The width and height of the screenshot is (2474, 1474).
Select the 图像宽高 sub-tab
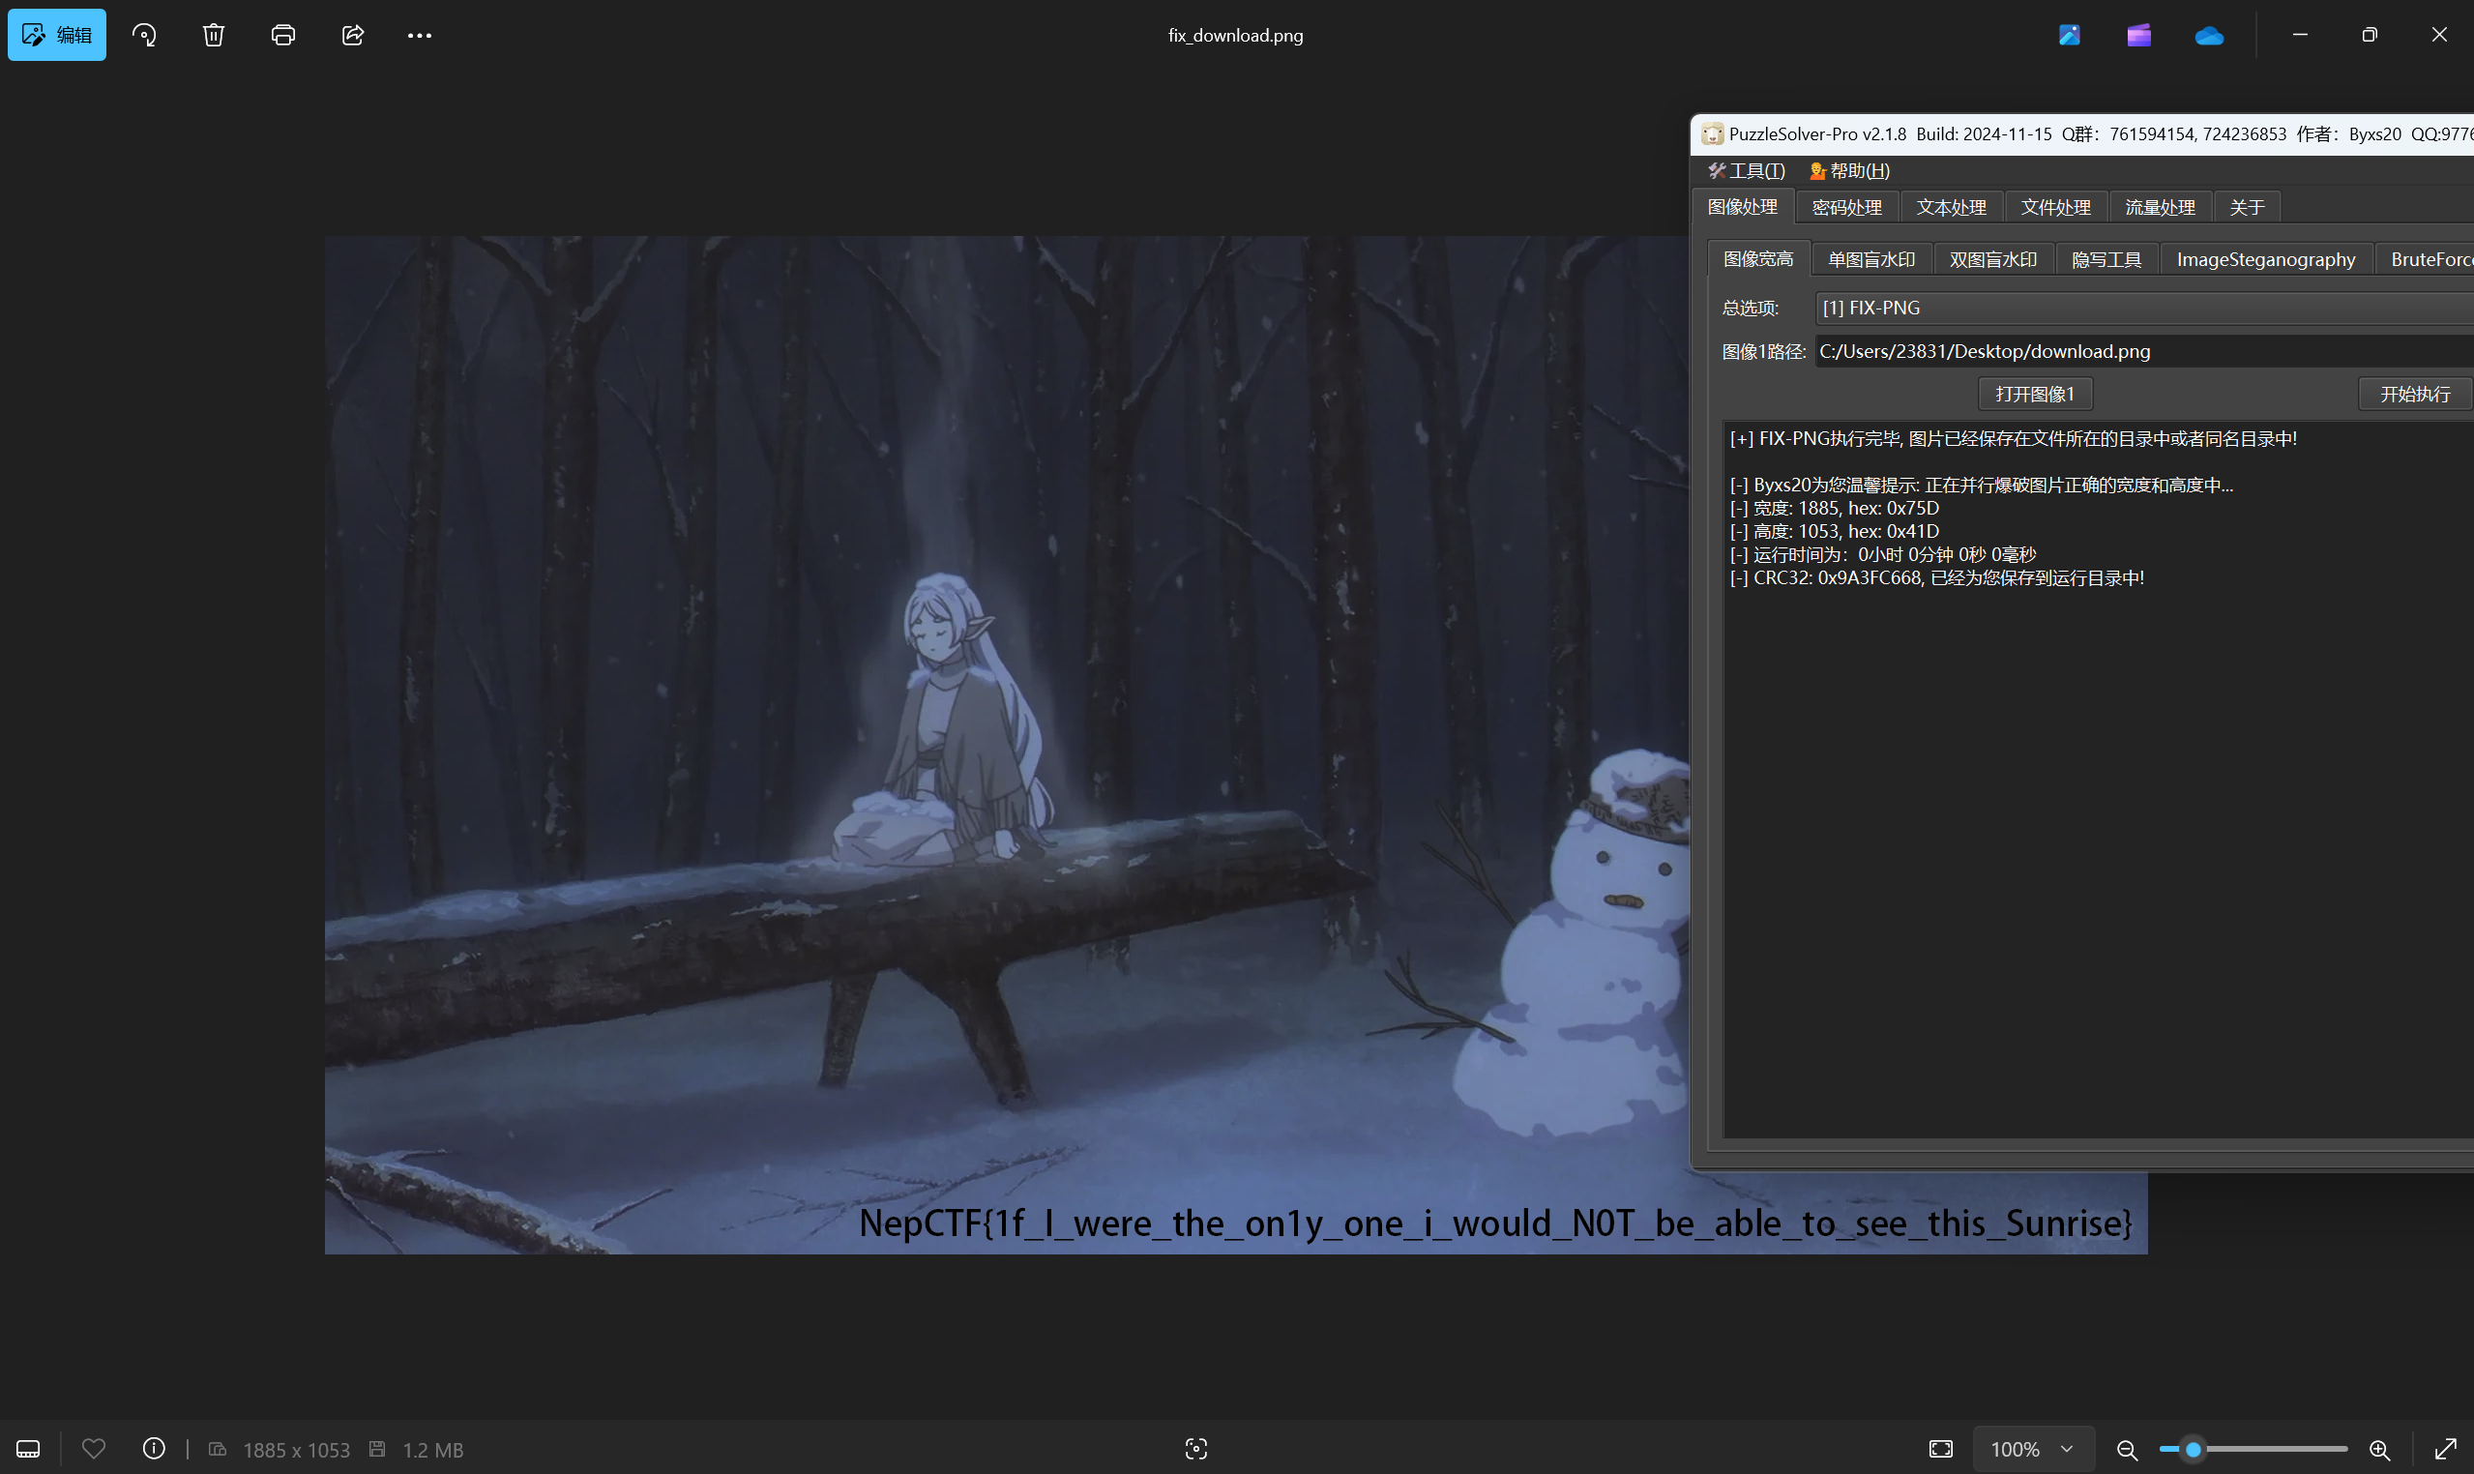(x=1759, y=258)
